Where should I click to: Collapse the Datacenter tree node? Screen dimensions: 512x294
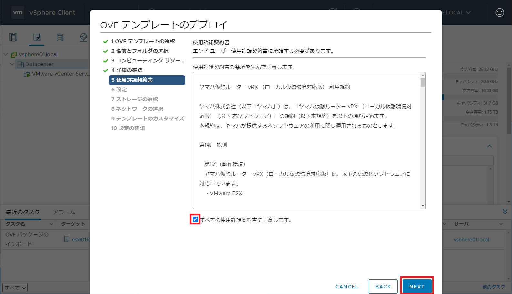tap(12, 64)
